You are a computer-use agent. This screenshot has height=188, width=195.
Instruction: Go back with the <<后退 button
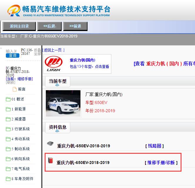click(x=50, y=26)
